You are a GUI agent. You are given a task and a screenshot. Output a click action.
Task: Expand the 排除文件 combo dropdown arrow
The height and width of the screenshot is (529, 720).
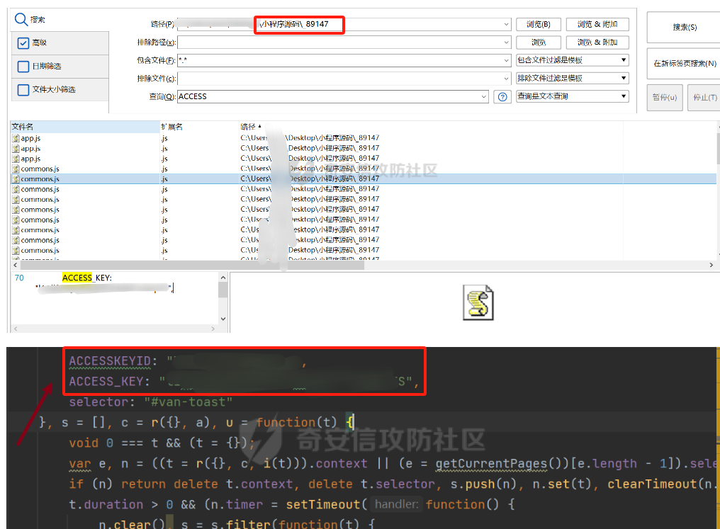click(x=506, y=79)
